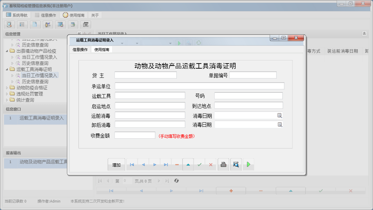Click inside the 货主 input field
Screen dimensions: 373x210
(145, 75)
